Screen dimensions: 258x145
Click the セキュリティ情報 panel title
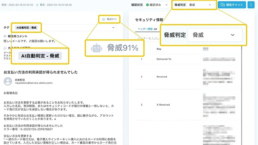coord(149,20)
